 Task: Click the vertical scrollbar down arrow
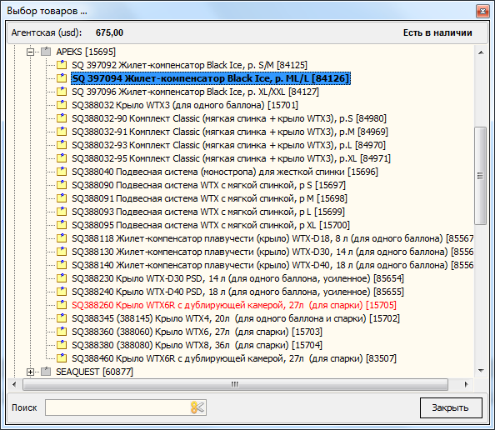click(x=481, y=371)
